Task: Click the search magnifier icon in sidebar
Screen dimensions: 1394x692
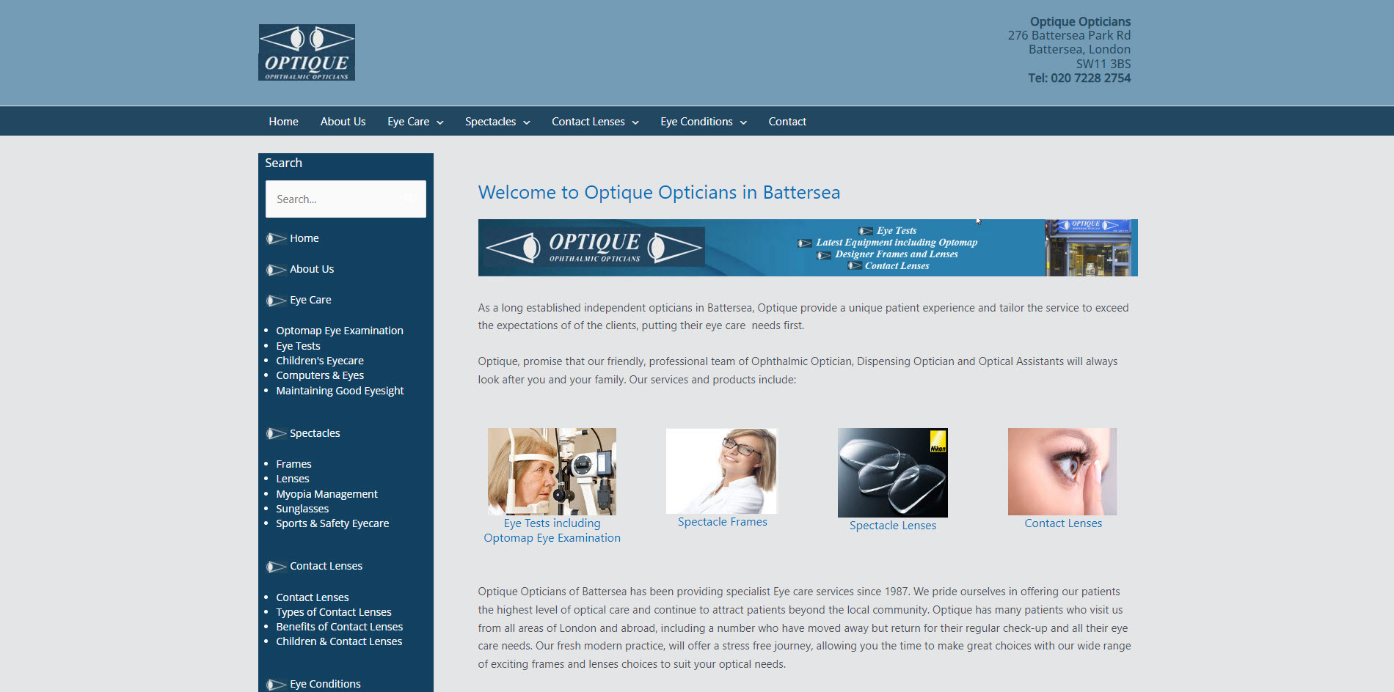Action: tap(409, 199)
